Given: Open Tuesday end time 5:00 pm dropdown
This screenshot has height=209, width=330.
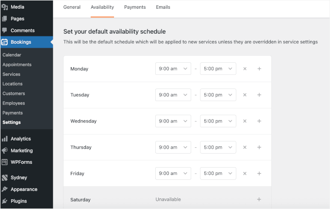Looking at the screenshot, I should click(x=218, y=95).
